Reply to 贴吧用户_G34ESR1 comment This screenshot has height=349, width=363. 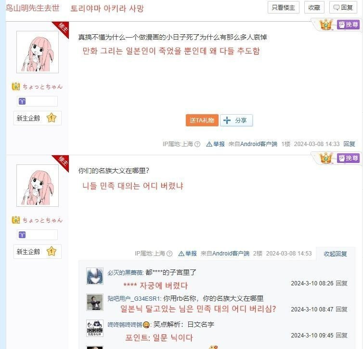(341, 309)
